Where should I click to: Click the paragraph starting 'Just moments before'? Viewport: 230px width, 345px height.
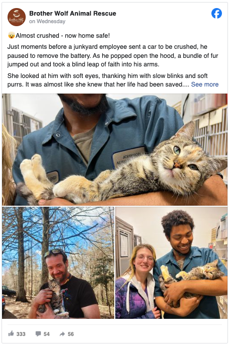(113, 55)
